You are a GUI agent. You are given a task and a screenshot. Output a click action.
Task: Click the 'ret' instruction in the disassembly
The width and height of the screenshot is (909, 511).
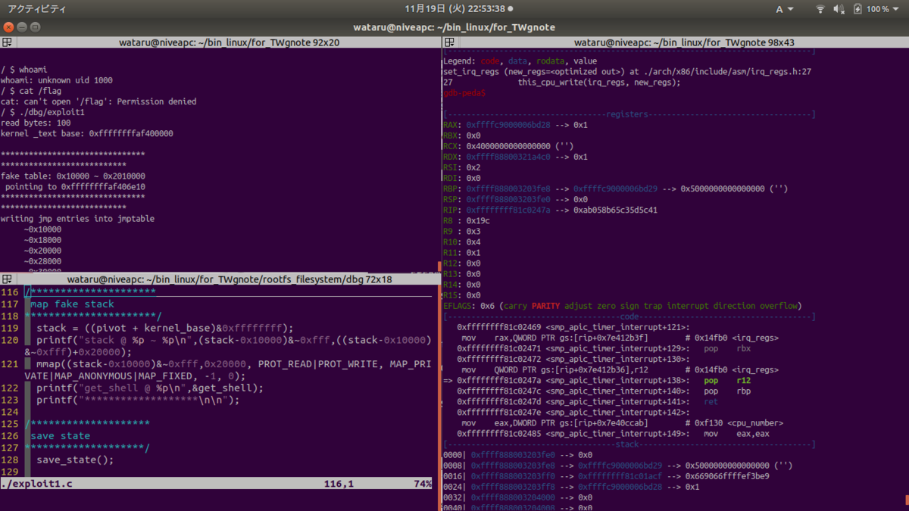(x=711, y=402)
